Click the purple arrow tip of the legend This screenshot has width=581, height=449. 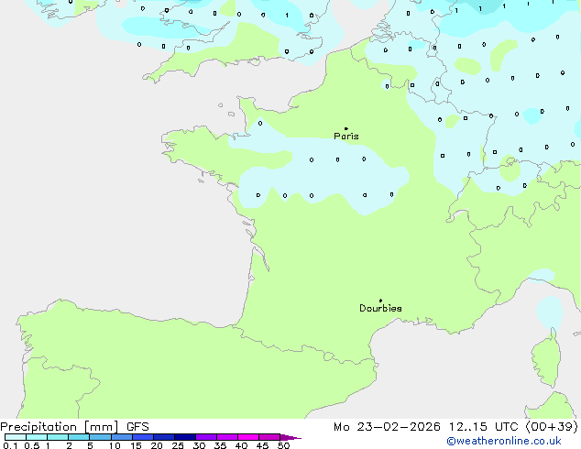click(x=290, y=437)
